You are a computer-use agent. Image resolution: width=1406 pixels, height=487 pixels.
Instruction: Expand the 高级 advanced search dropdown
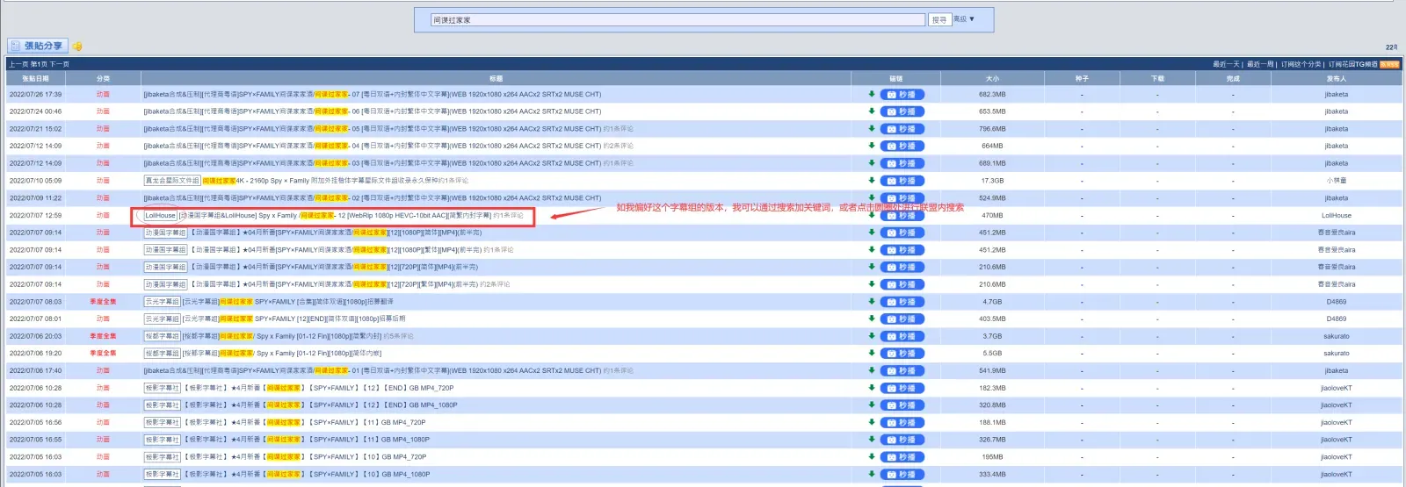coord(964,18)
